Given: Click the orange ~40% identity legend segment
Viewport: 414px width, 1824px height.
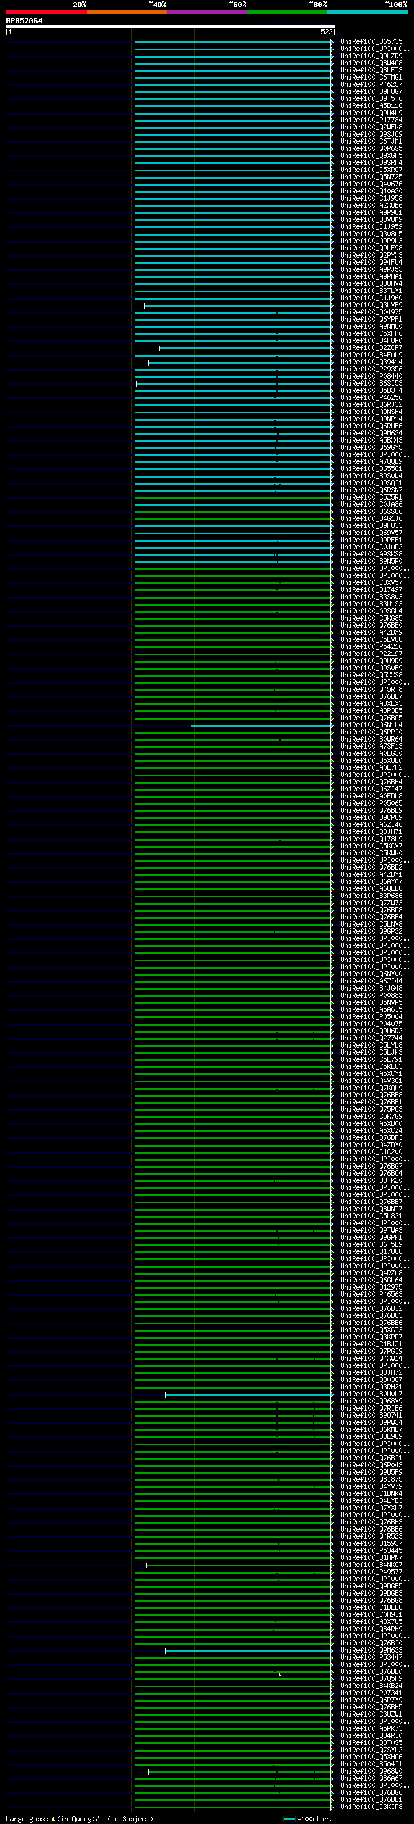Looking at the screenshot, I should pos(127,12).
